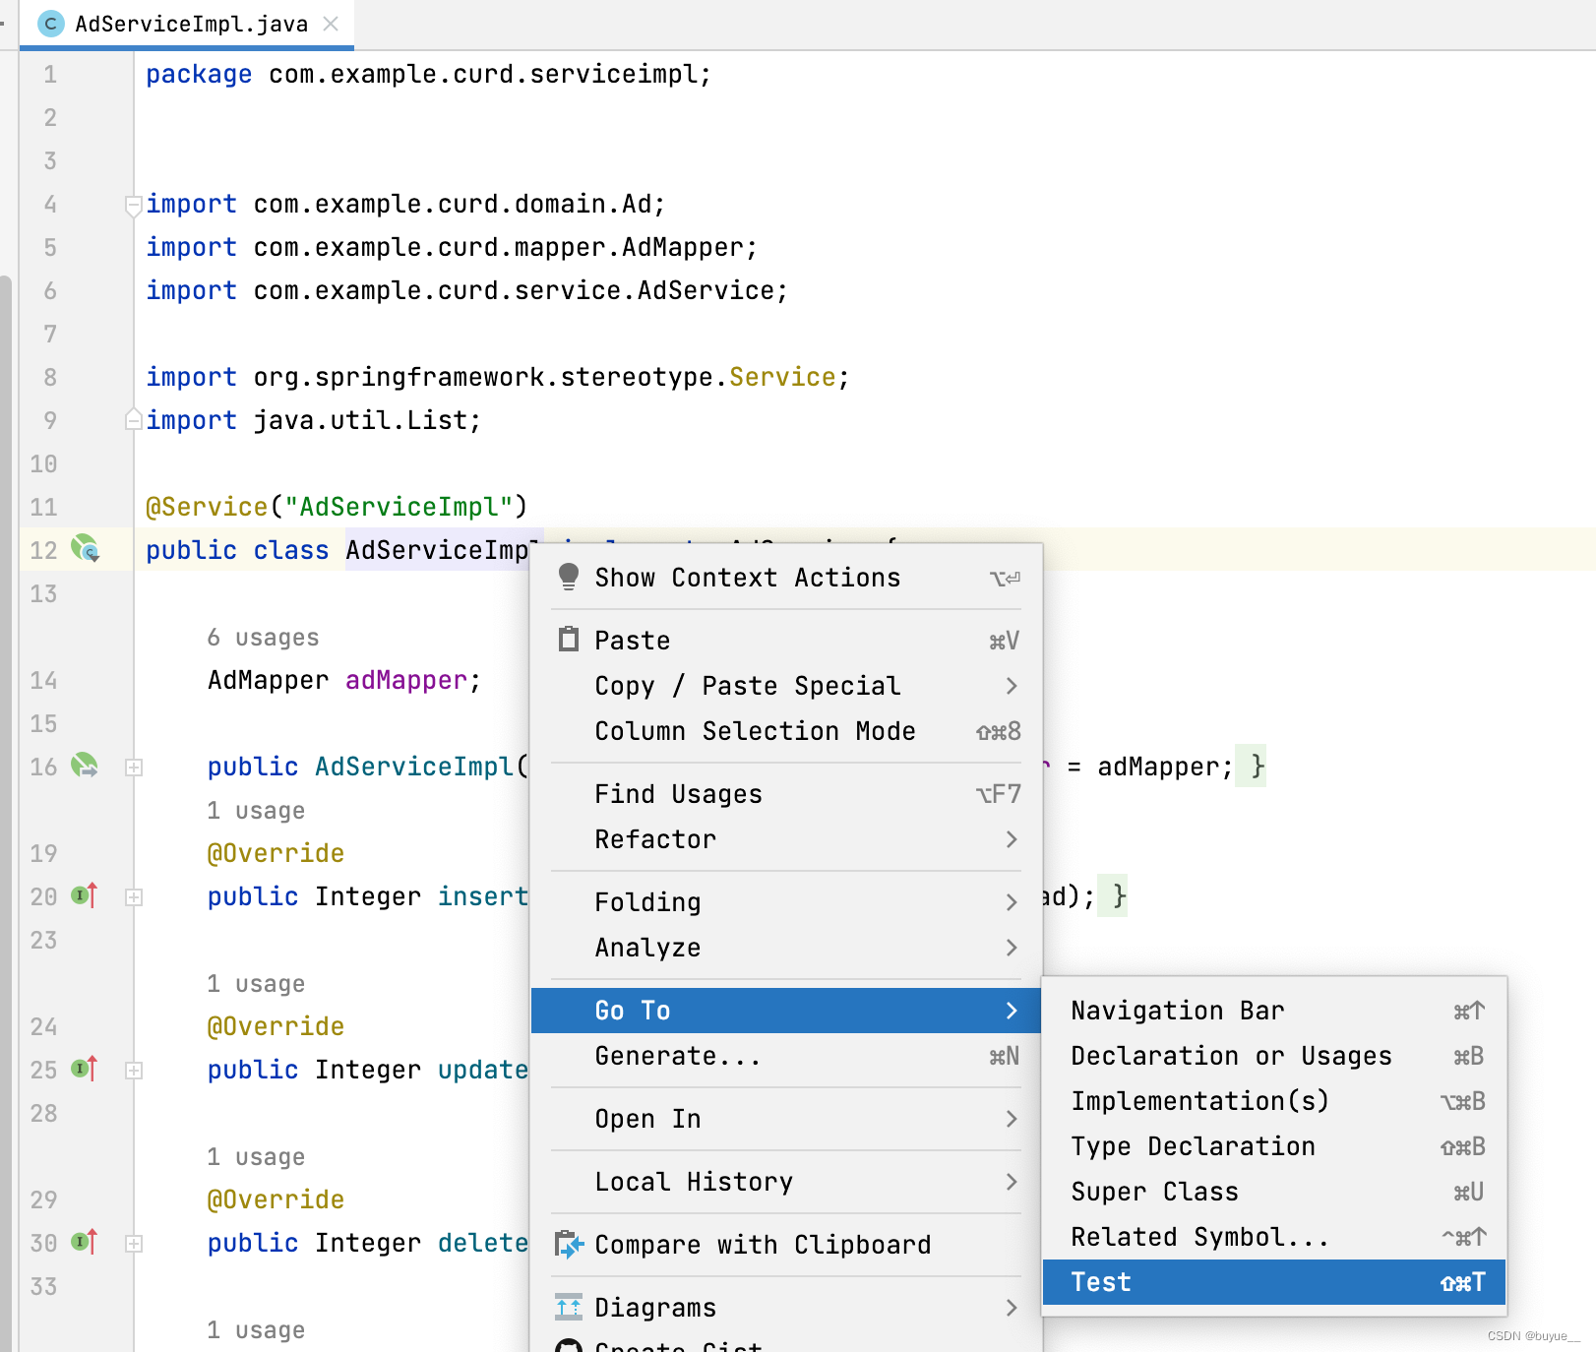Close the AdServiceImpl.java tab
1596x1352 pixels.
(x=331, y=24)
